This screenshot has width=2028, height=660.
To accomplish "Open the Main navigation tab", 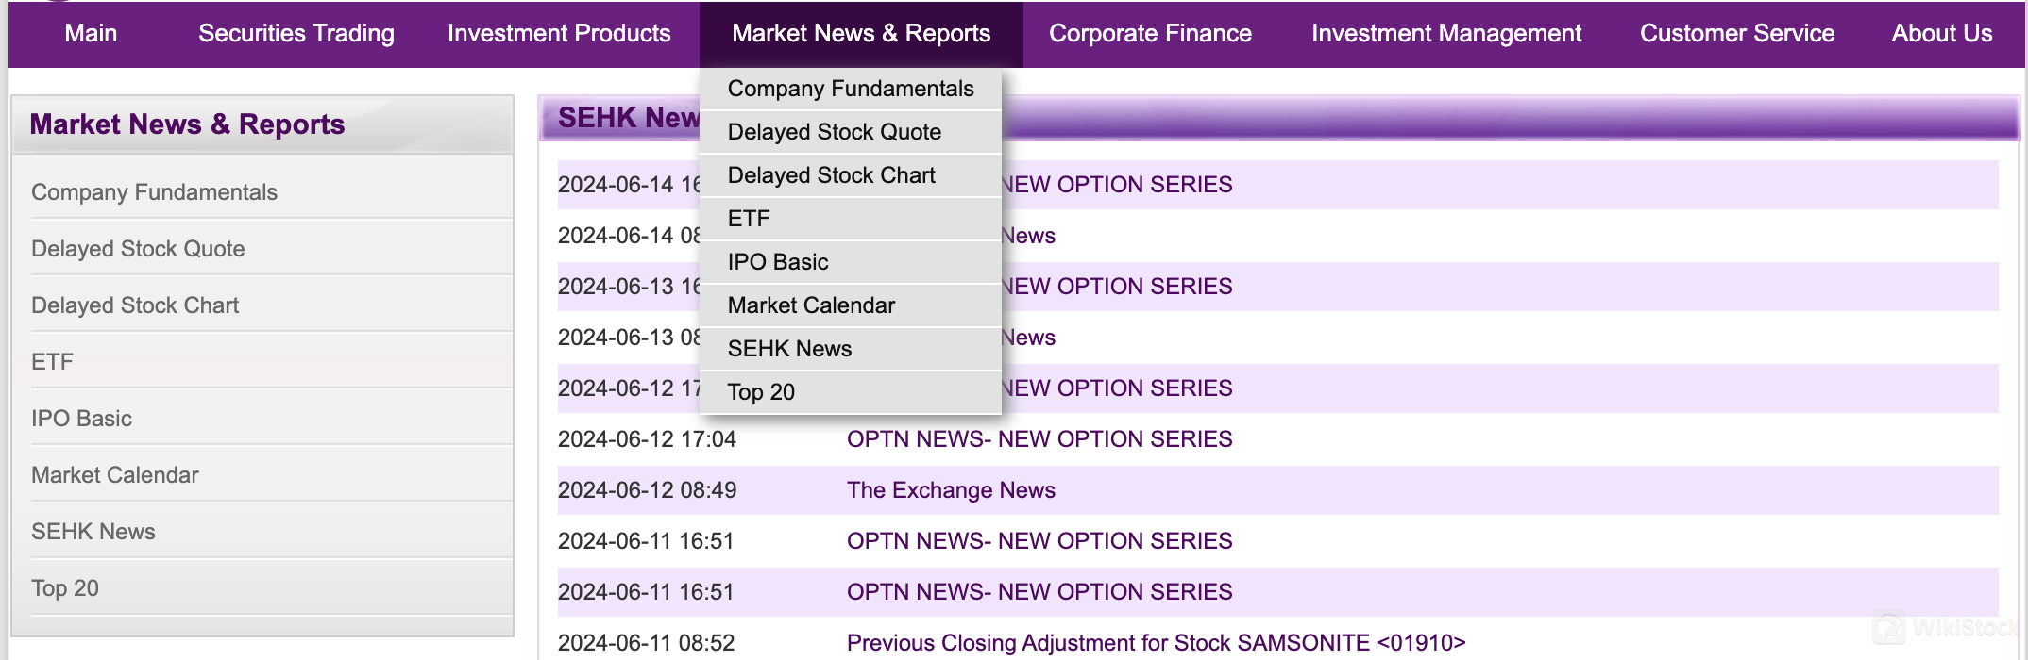I will (91, 34).
